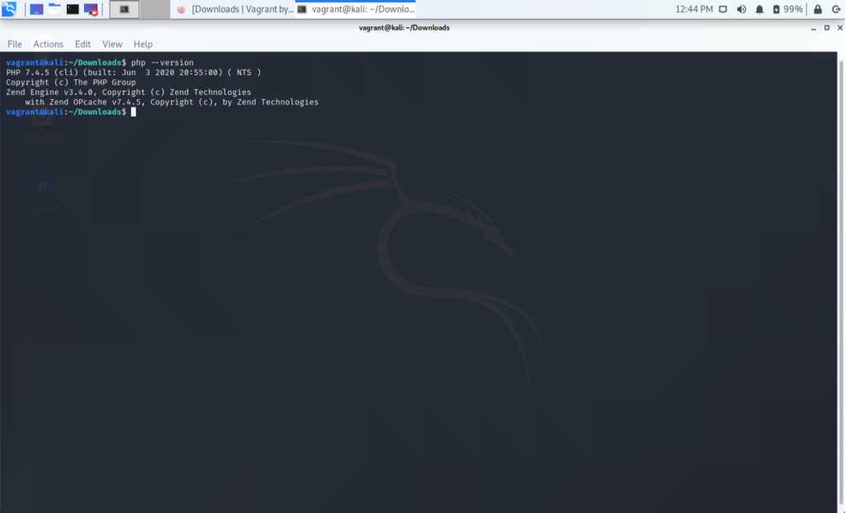Viewport: 845px width, 513px height.
Task: Open the workspace switcher in the panel
Action: (125, 8)
